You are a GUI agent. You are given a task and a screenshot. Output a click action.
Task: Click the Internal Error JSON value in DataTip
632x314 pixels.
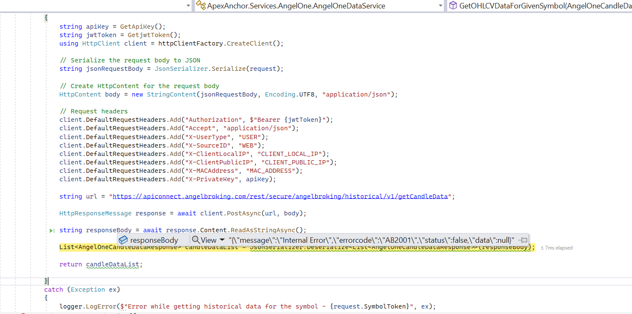pyautogui.click(x=371, y=240)
